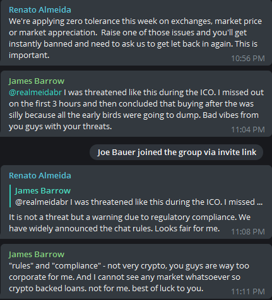Click the Joe Bauer joined group notice

(x=177, y=152)
